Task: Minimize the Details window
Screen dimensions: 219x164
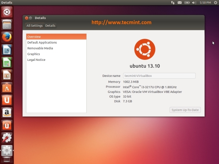Action: coord(30,18)
